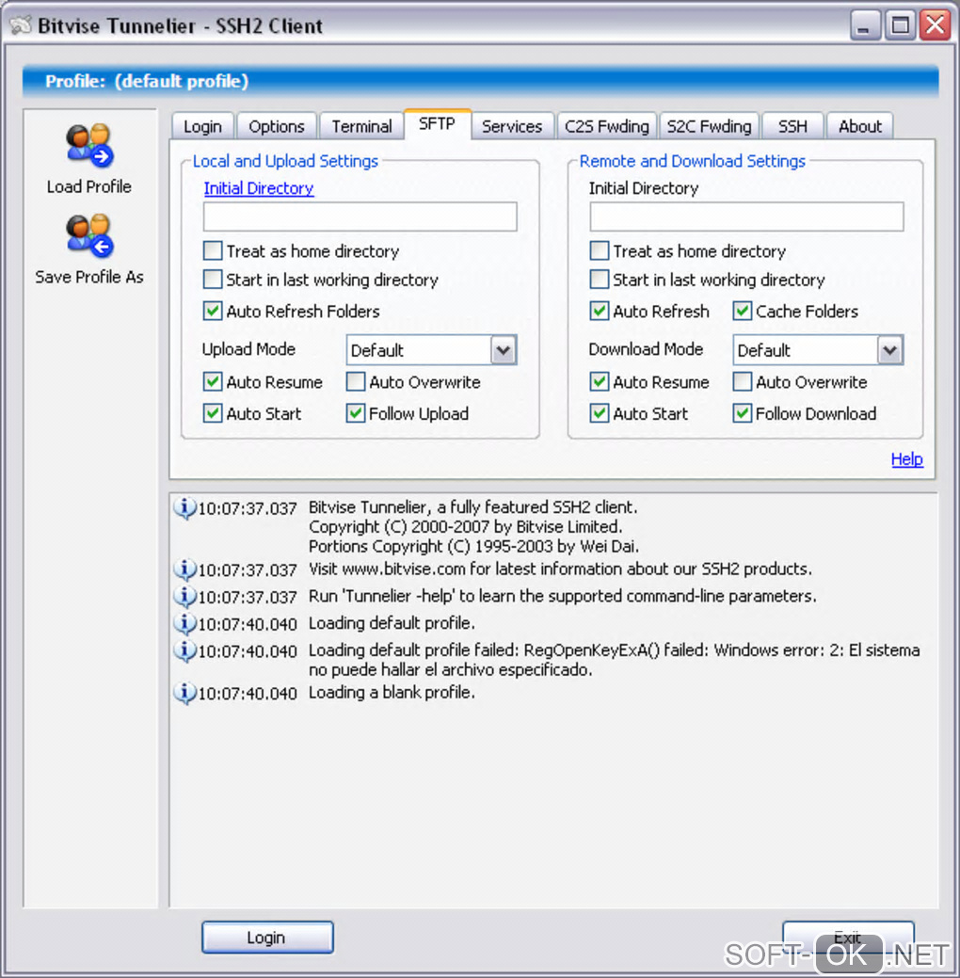This screenshot has width=960, height=978.
Task: Click the Bitvise app icon in title bar
Action: tap(21, 25)
